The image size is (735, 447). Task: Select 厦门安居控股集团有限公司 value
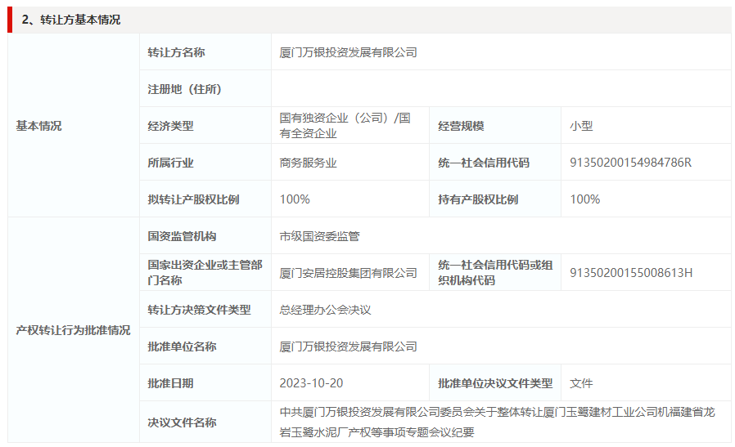coord(349,273)
